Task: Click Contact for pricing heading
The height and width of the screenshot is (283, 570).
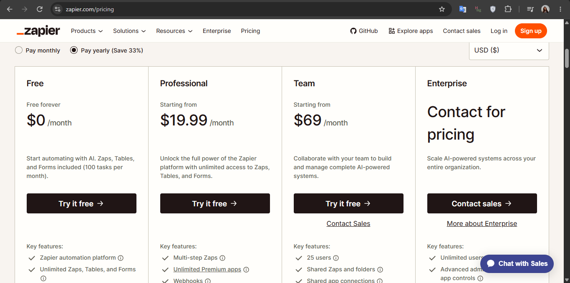Action: coord(466,123)
